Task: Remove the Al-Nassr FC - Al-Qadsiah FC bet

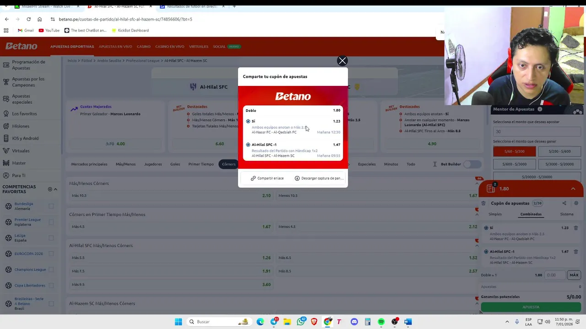Action: click(576, 228)
